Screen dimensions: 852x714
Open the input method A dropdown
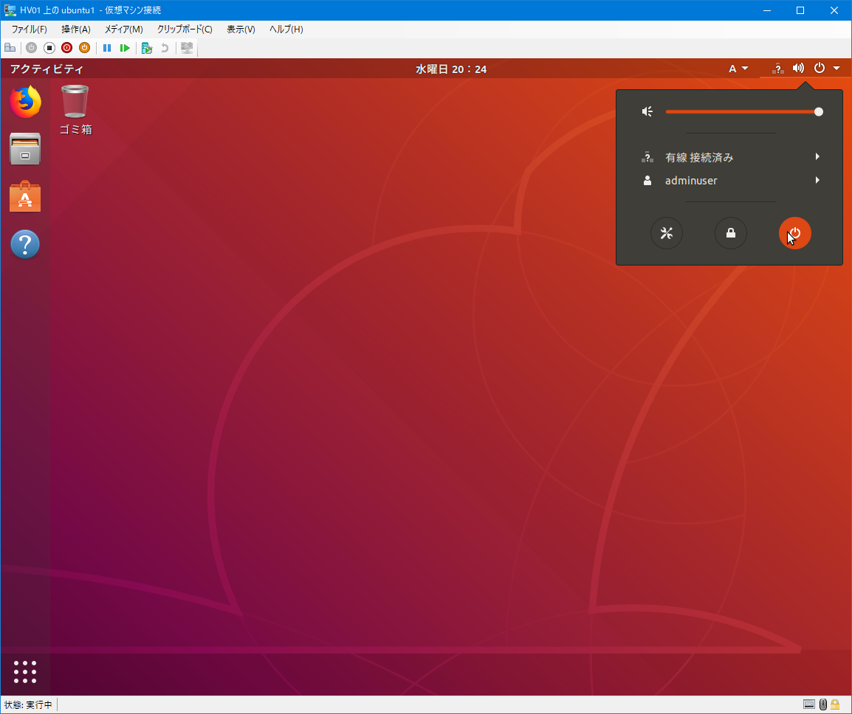point(738,69)
